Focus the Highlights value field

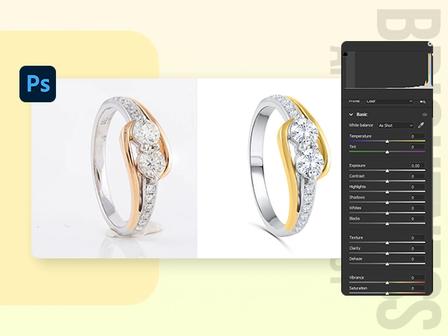tap(417, 187)
